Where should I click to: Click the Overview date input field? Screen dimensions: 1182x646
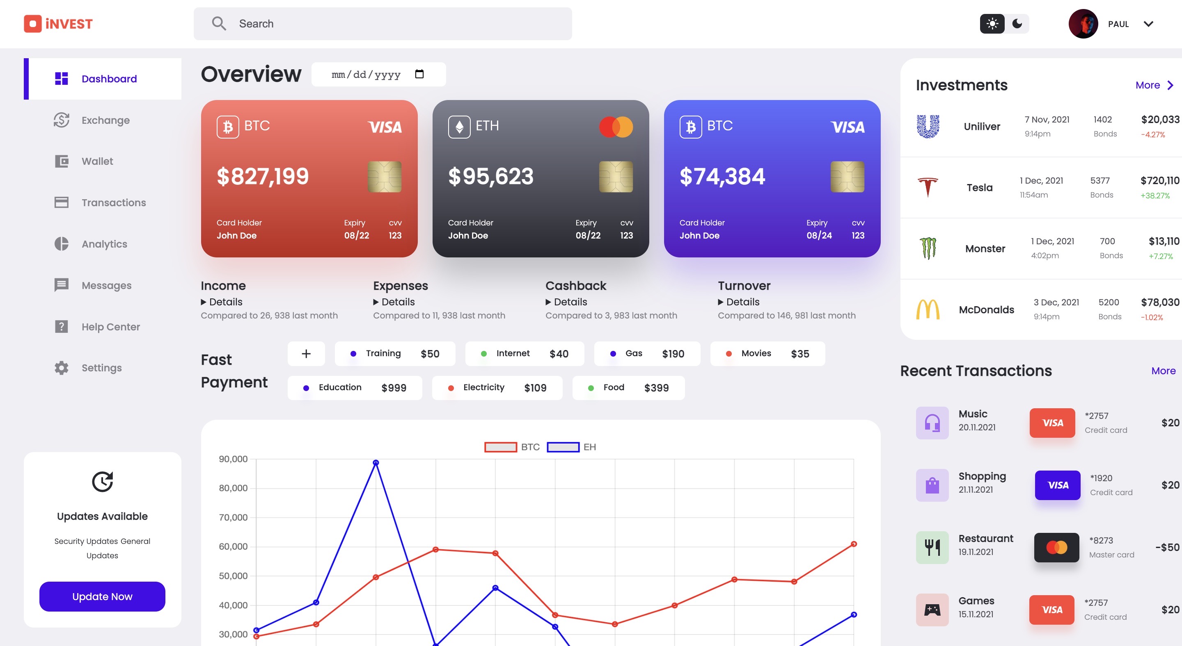tap(378, 74)
